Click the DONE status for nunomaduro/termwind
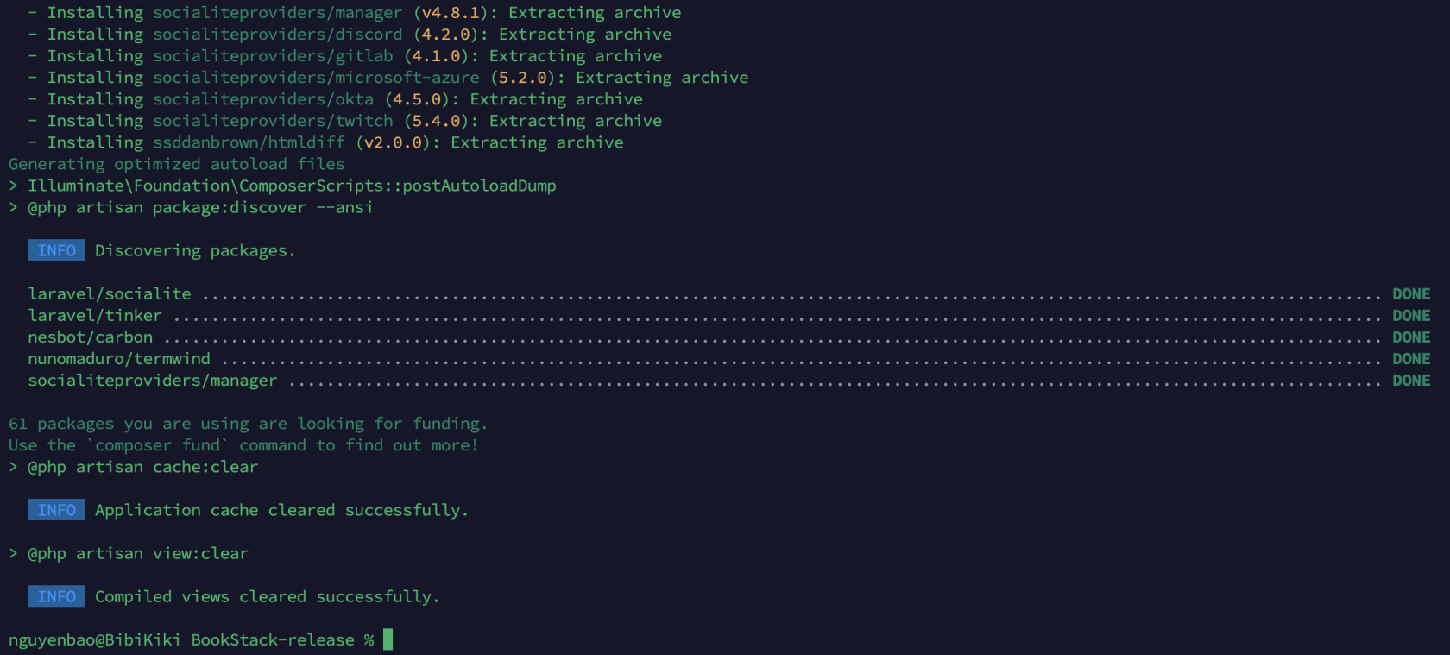Viewport: 1450px width, 655px height. click(x=1410, y=359)
